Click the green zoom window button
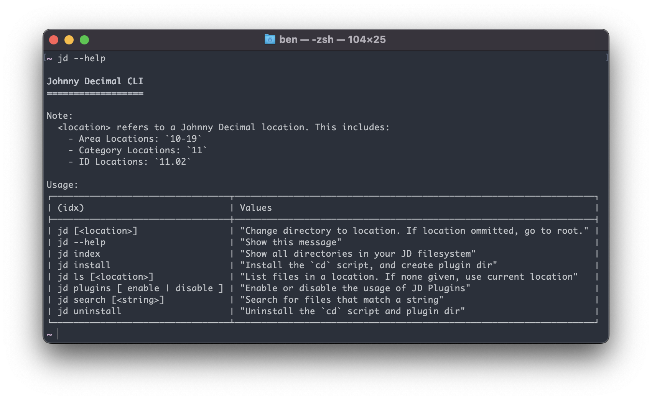This screenshot has width=652, height=400. [x=84, y=40]
